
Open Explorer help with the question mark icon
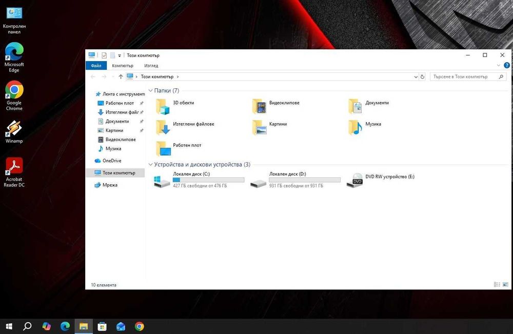tap(507, 66)
